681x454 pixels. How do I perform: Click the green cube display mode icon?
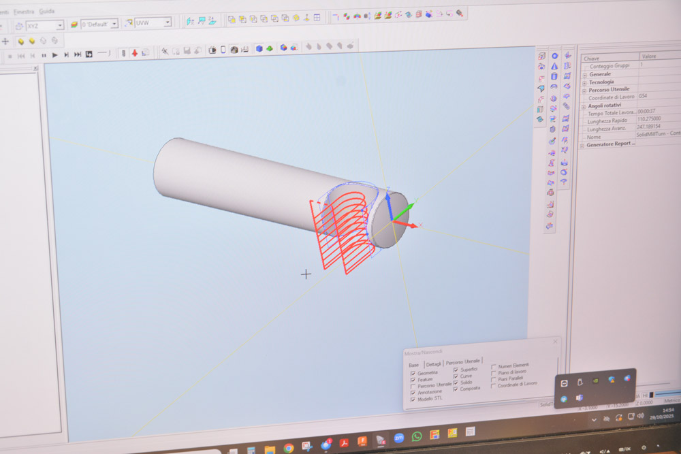[268, 49]
